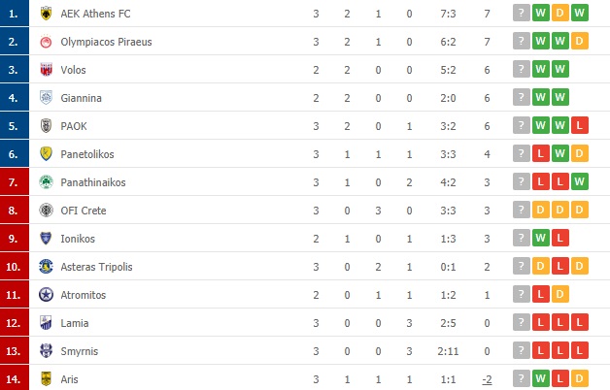This screenshot has height=390, width=610.
Task: Click the red rank 13 position badge
Action: [x=14, y=351]
